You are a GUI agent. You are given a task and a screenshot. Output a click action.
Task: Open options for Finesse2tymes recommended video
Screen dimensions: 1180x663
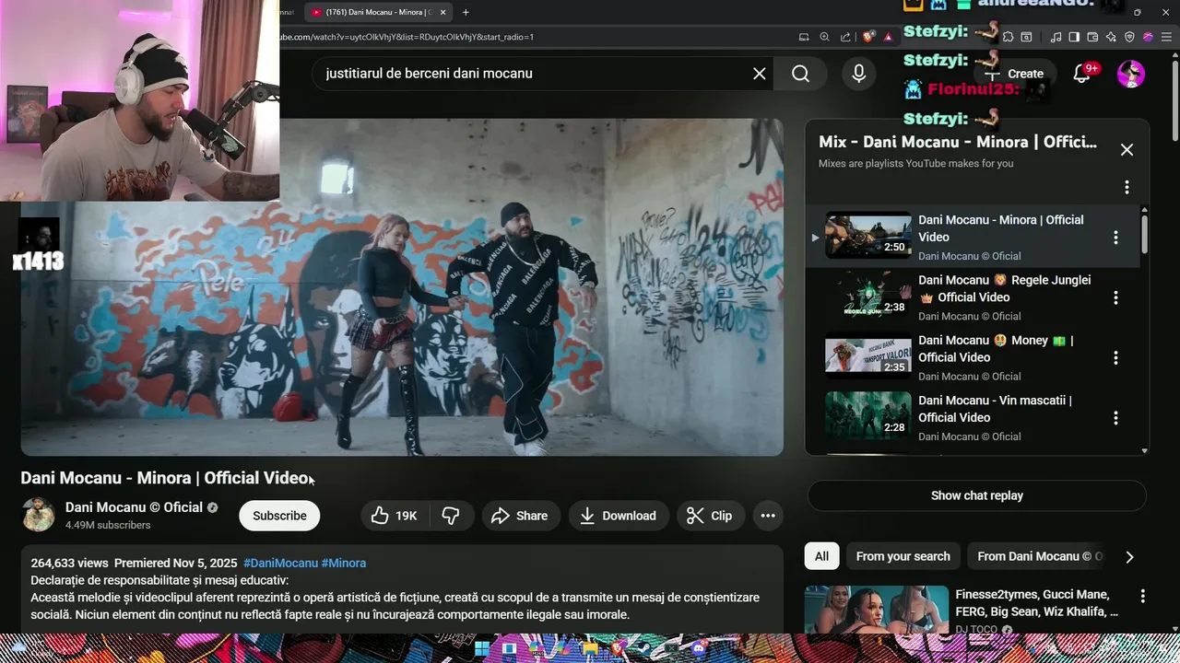click(1143, 597)
